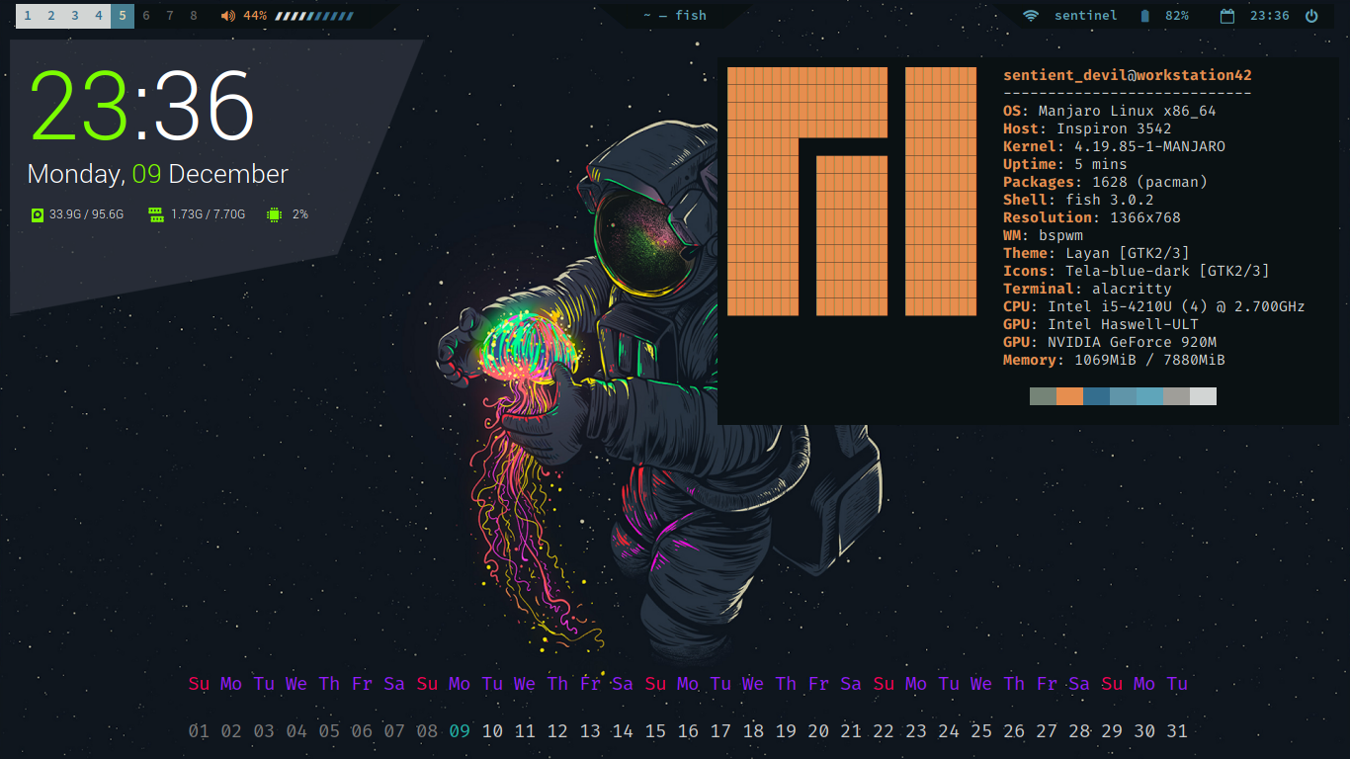Click date 01 in the calendar strip
1350x759 pixels.
(x=199, y=731)
